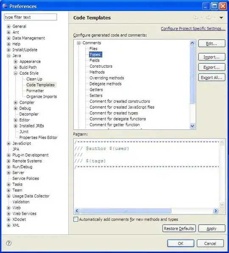Viewport: 229px width, 253px height.
Task: Open Configure Project Specific Settings link
Action: pyautogui.click(x=193, y=28)
